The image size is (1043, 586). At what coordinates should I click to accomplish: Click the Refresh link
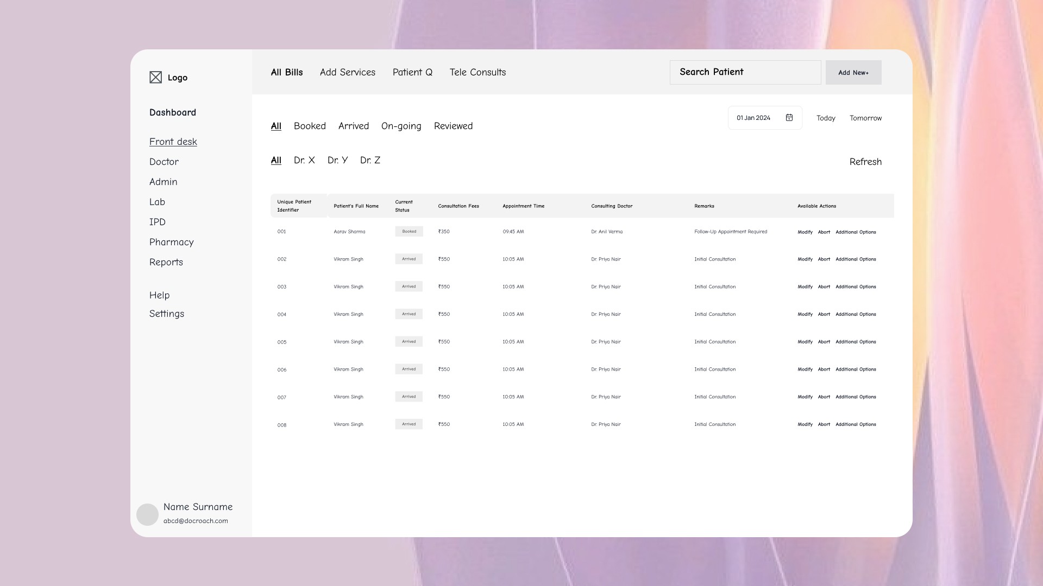pos(865,162)
